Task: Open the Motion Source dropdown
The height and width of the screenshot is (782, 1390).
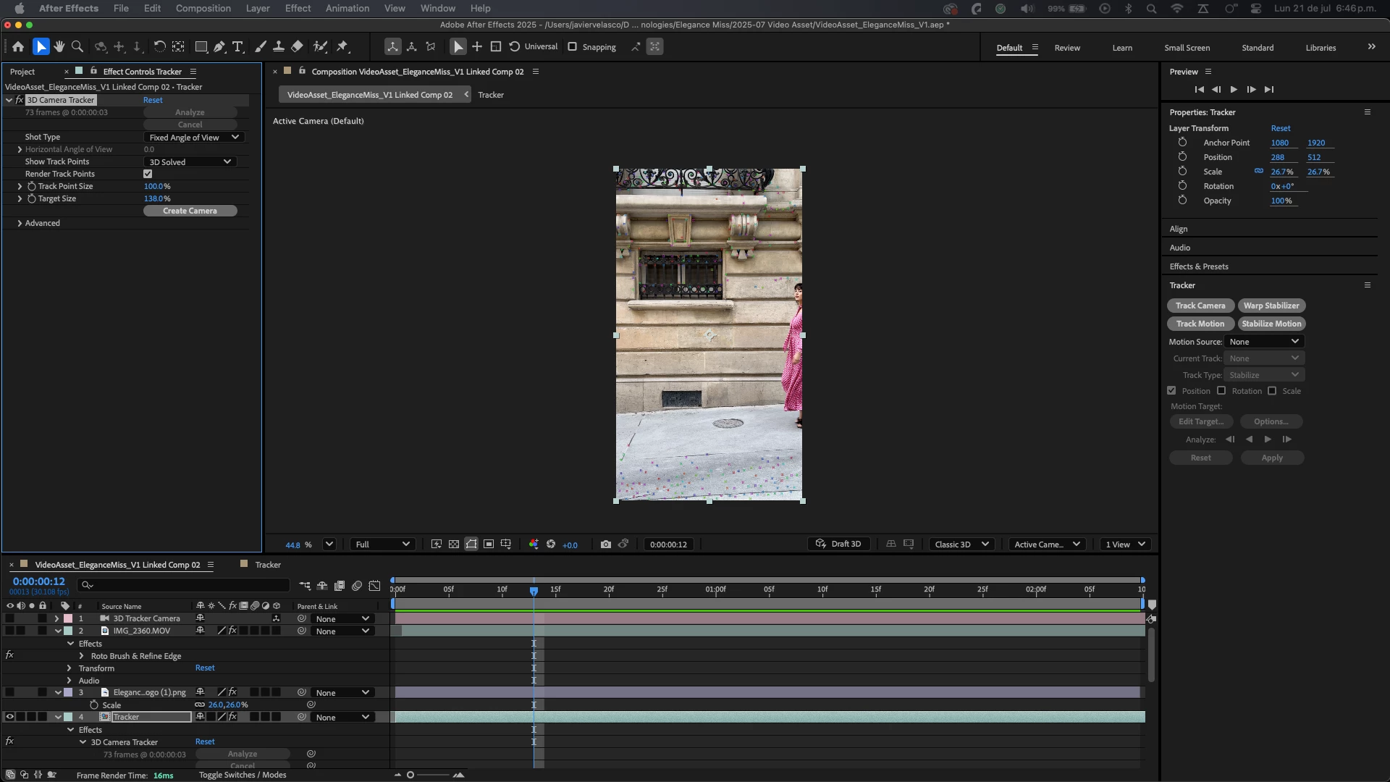Action: 1264,342
